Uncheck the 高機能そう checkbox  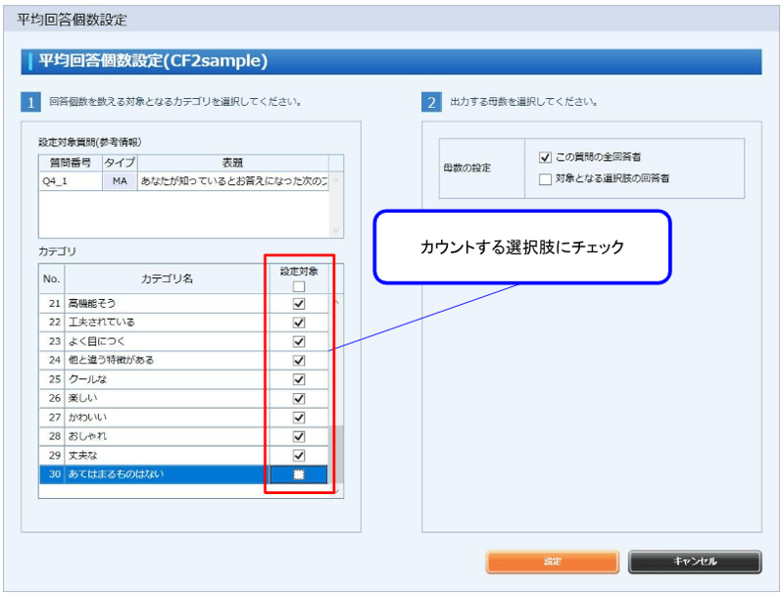pyautogui.click(x=299, y=305)
